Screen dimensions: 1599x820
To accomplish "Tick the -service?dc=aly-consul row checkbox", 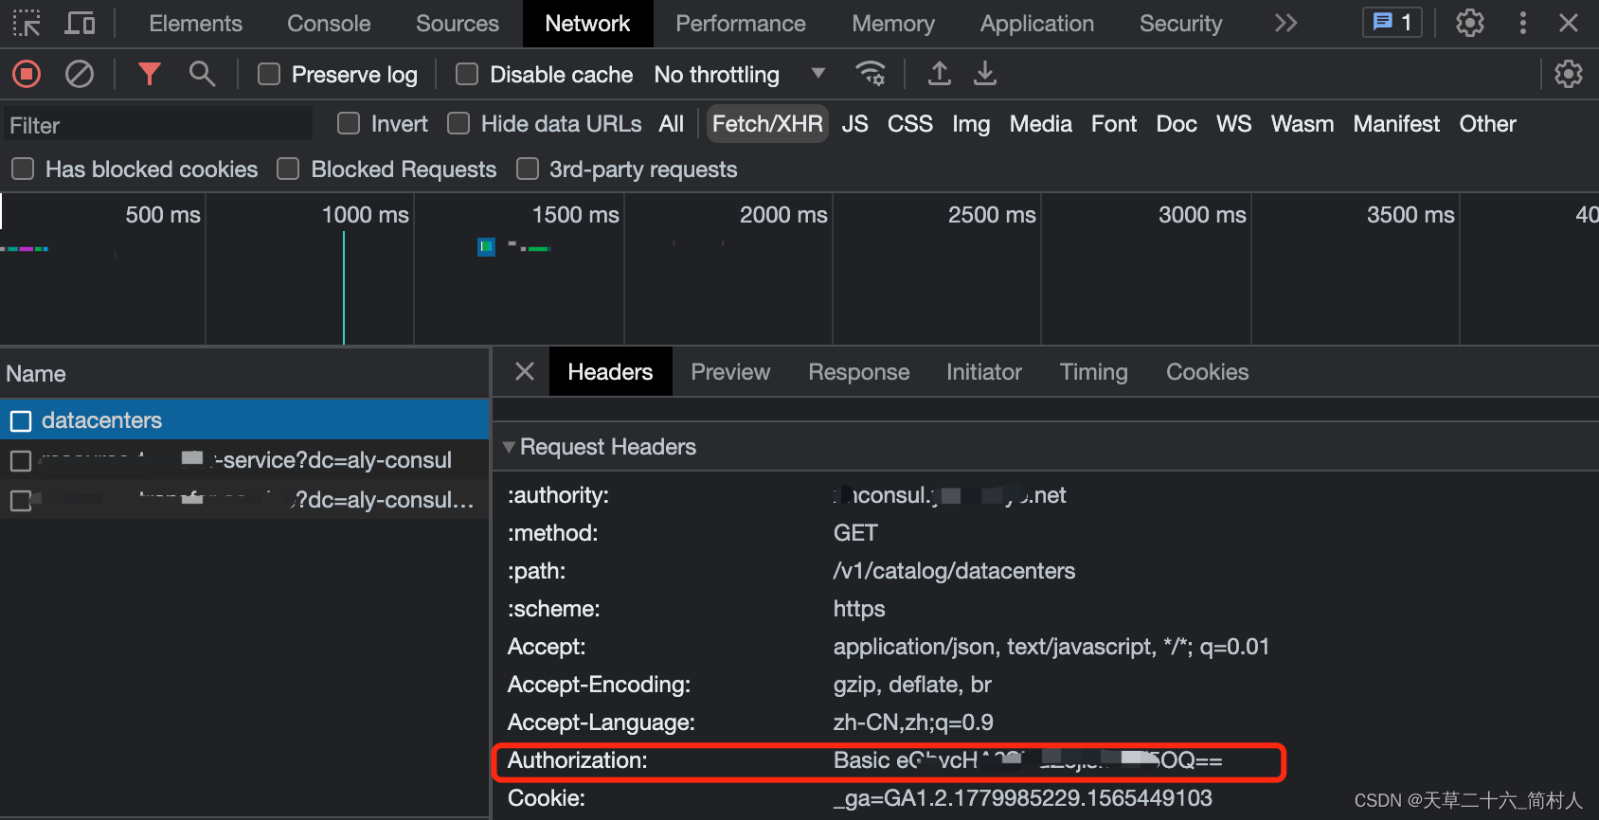I will point(21,461).
